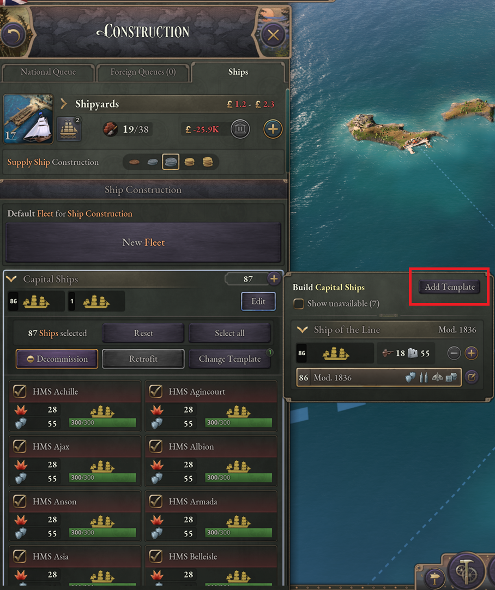The height and width of the screenshot is (590, 495).
Task: Click the treasury building icon beside -25.9K
Action: 240,129
